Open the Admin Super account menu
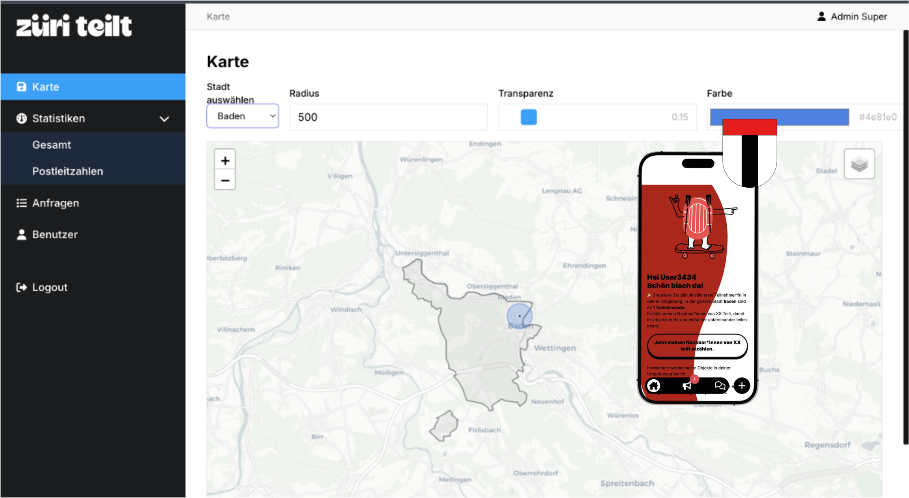This screenshot has width=909, height=498. point(852,17)
